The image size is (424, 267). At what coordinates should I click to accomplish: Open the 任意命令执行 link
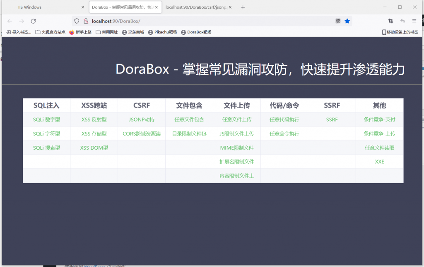coord(284,133)
